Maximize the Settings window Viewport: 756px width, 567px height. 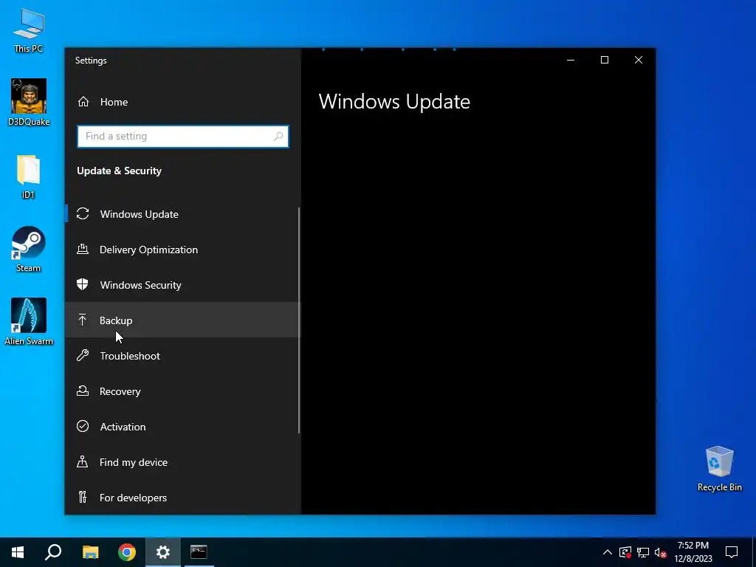pos(604,60)
